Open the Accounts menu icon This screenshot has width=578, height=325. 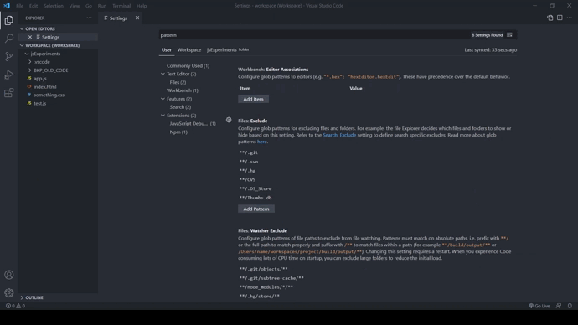tap(9, 275)
